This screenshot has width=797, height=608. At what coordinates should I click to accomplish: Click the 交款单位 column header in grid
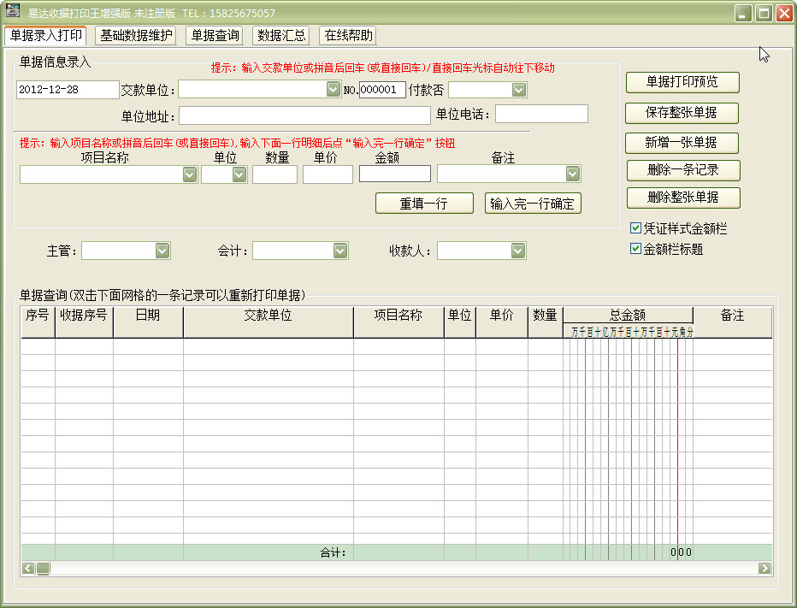click(269, 322)
